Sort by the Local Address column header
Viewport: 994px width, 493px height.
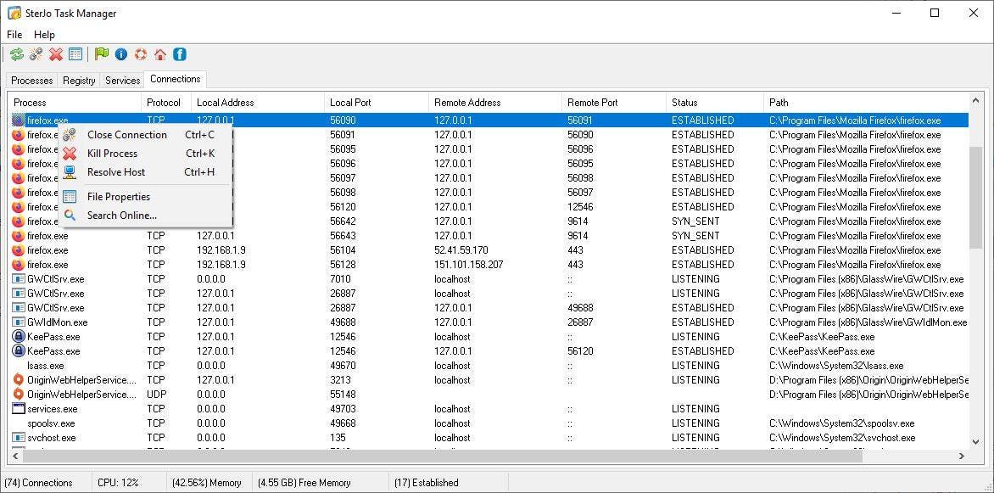(x=258, y=102)
